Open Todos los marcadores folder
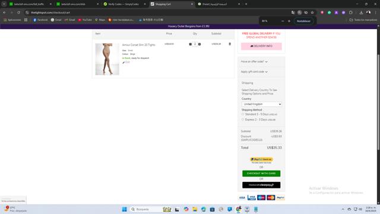This screenshot has width=380, height=214. [x=363, y=20]
